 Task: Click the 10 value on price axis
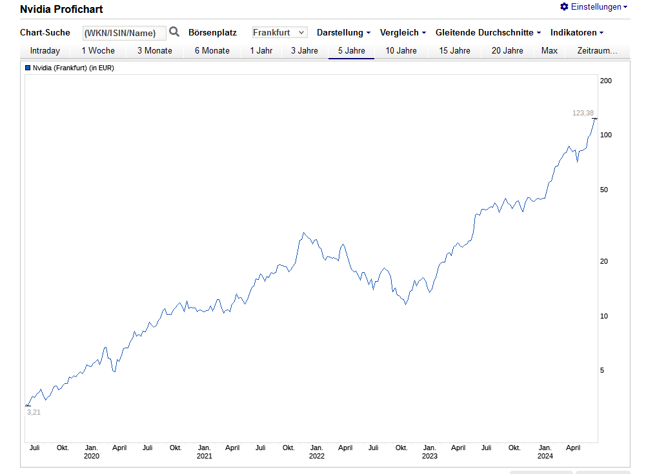603,316
